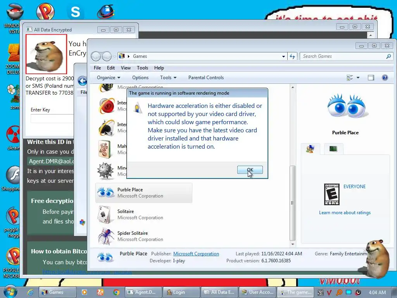This screenshot has width=397, height=298.
Task: Switch to Agent.D... taskbar button
Action: [x=143, y=292]
